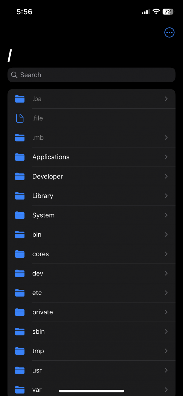183x396 pixels.
Task: Open the usr label
Action: click(x=37, y=370)
